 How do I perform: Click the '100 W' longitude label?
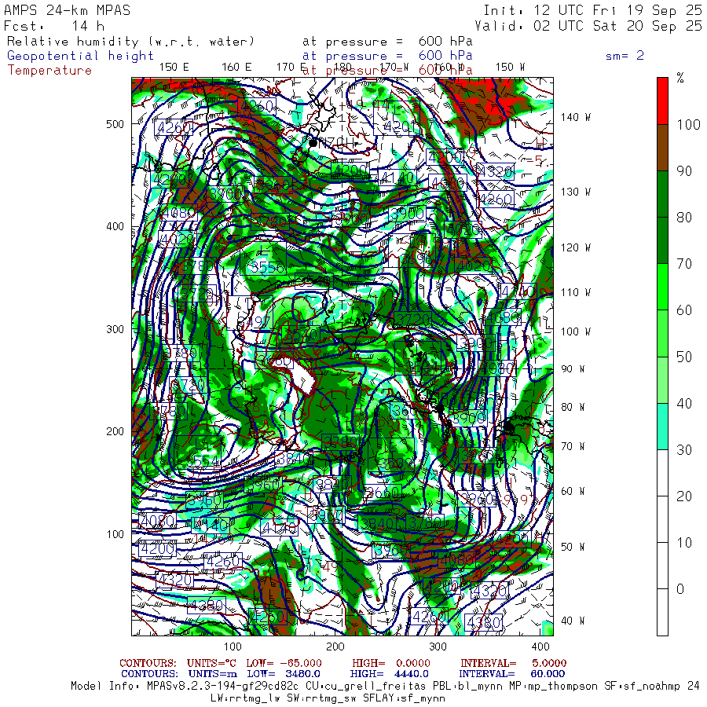coord(576,332)
